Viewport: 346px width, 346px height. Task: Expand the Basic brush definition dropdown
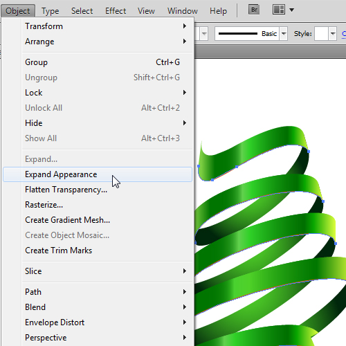click(284, 34)
